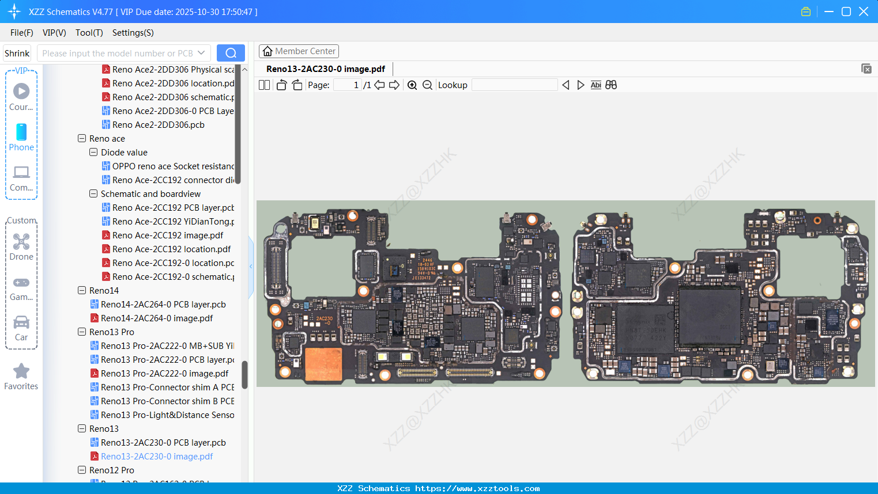Rotate the page counterclockwise

[281, 85]
